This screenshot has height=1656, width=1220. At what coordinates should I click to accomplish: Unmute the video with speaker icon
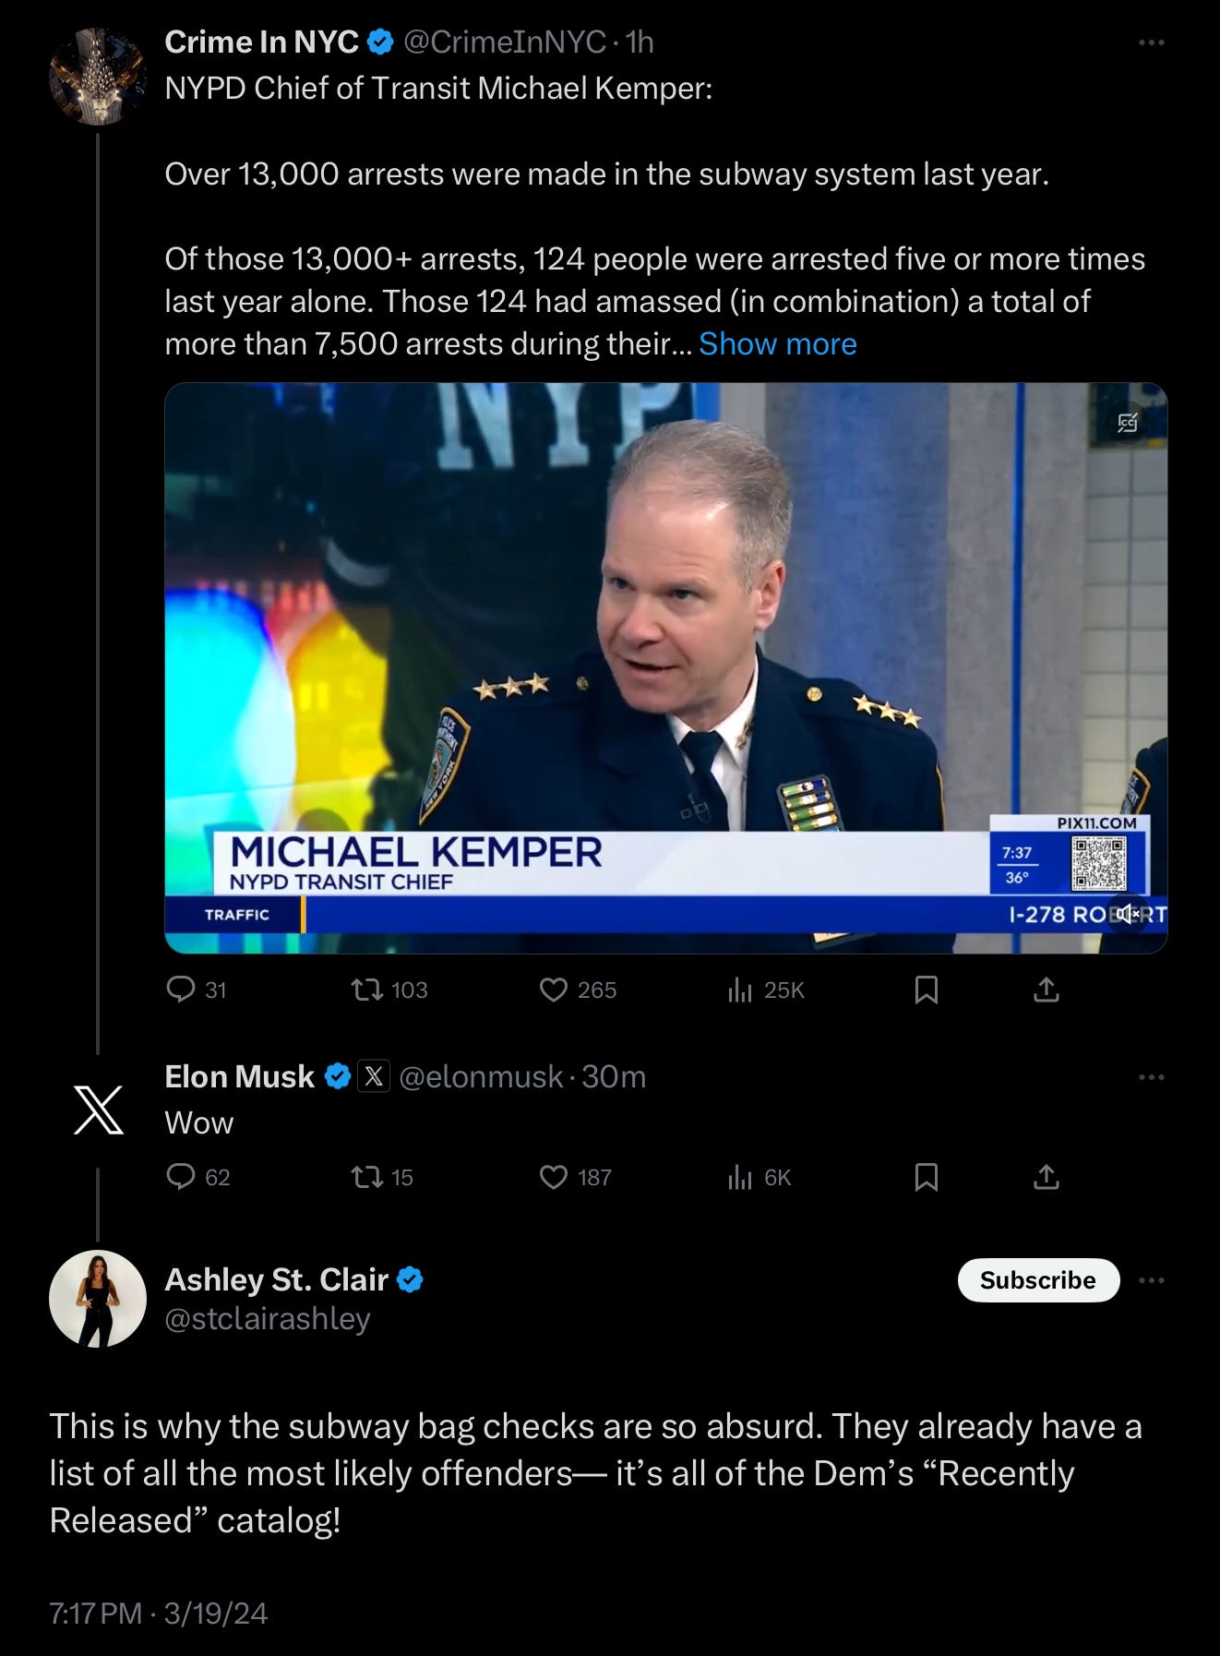tap(1128, 914)
